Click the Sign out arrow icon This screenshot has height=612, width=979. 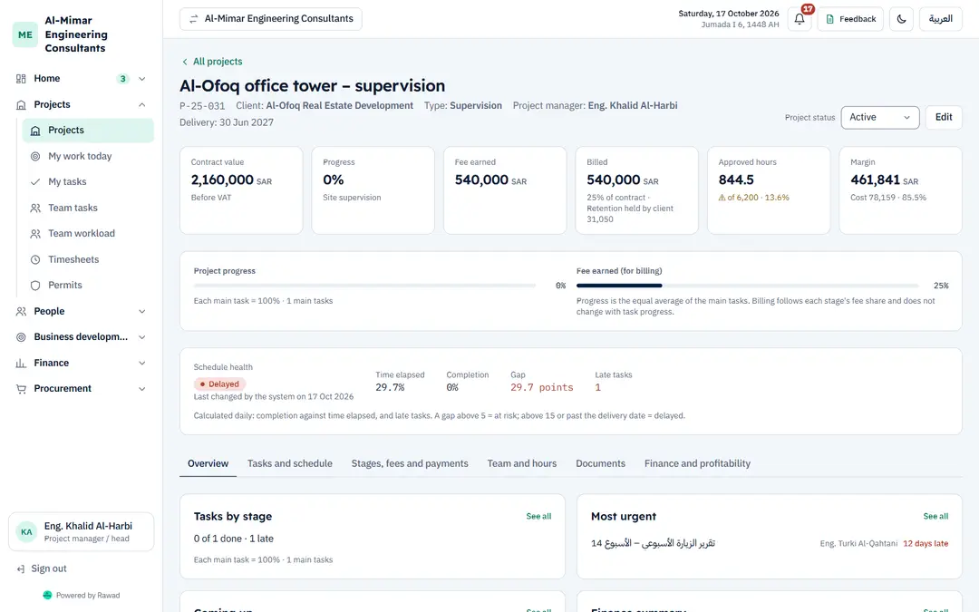click(21, 568)
